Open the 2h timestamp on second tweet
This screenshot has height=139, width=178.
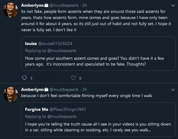85,90
